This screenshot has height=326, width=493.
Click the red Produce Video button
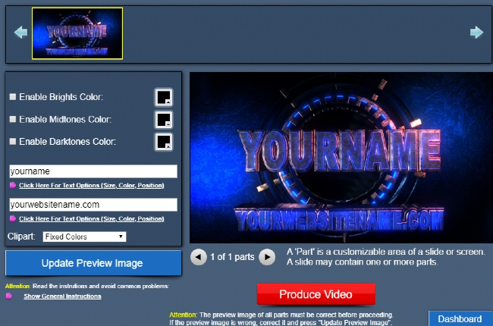316,294
